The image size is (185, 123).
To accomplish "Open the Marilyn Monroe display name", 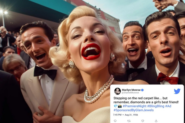I will point(131,90).
